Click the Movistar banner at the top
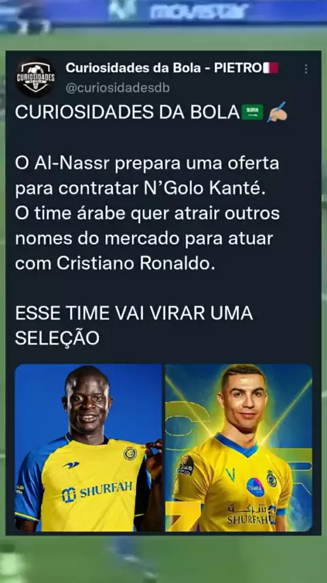Image resolution: width=327 pixels, height=583 pixels. pos(199,11)
